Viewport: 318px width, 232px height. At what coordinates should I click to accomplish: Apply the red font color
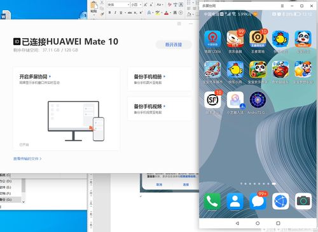[x=167, y=13]
